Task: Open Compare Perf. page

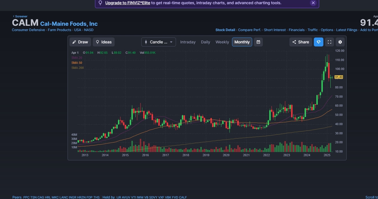Action: pyautogui.click(x=249, y=30)
